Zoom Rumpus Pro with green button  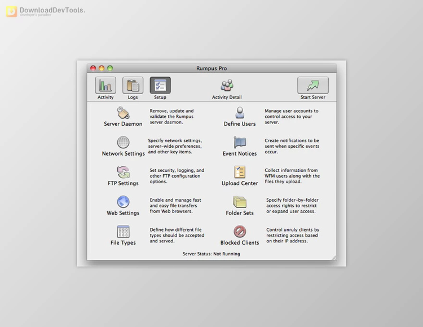pyautogui.click(x=110, y=68)
